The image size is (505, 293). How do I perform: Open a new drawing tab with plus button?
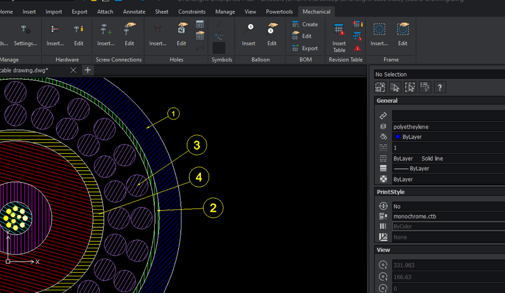pyautogui.click(x=87, y=70)
